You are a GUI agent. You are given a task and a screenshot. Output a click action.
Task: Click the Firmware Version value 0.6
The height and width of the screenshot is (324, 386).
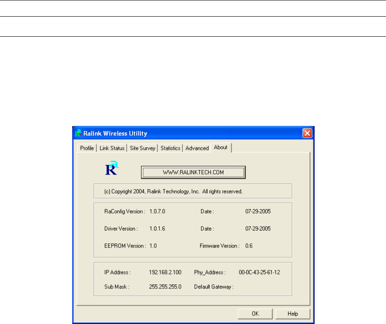(x=249, y=246)
